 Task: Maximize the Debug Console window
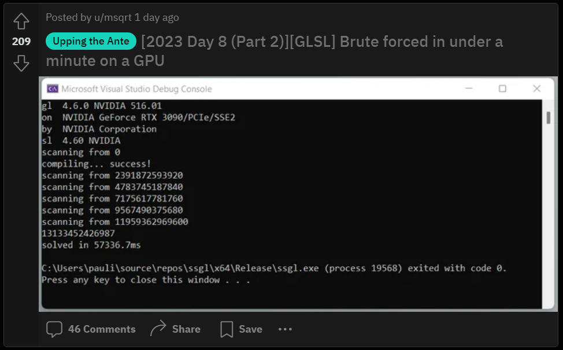click(502, 89)
